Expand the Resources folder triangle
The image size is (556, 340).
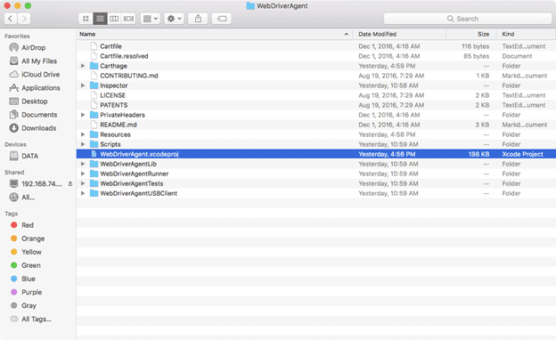(x=83, y=134)
